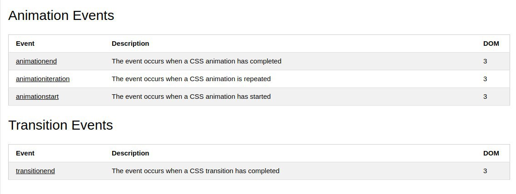The image size is (516, 194).
Task: Click the Animation Events heading
Action: click(x=61, y=15)
